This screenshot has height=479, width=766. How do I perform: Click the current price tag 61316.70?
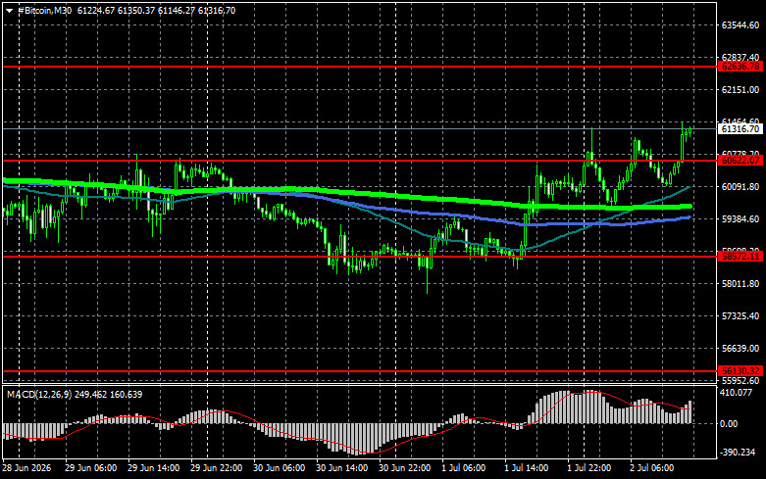(x=740, y=128)
